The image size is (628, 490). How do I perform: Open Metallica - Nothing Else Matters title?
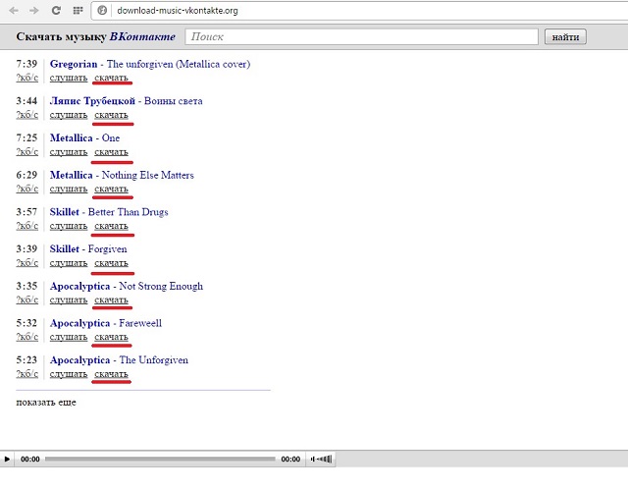(122, 175)
